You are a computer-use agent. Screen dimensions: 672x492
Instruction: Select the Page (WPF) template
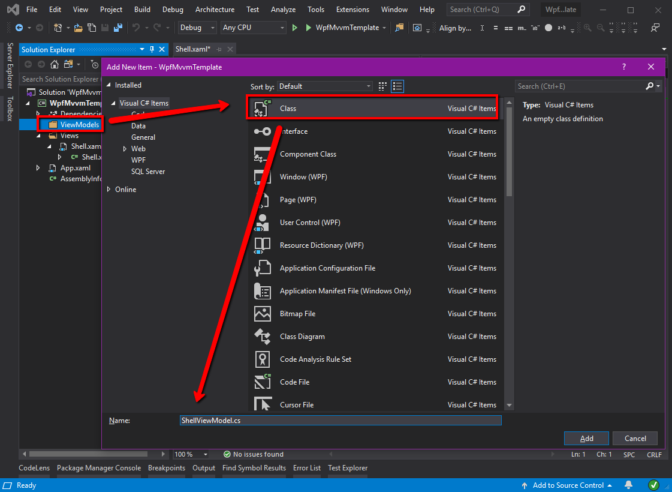tap(375, 199)
